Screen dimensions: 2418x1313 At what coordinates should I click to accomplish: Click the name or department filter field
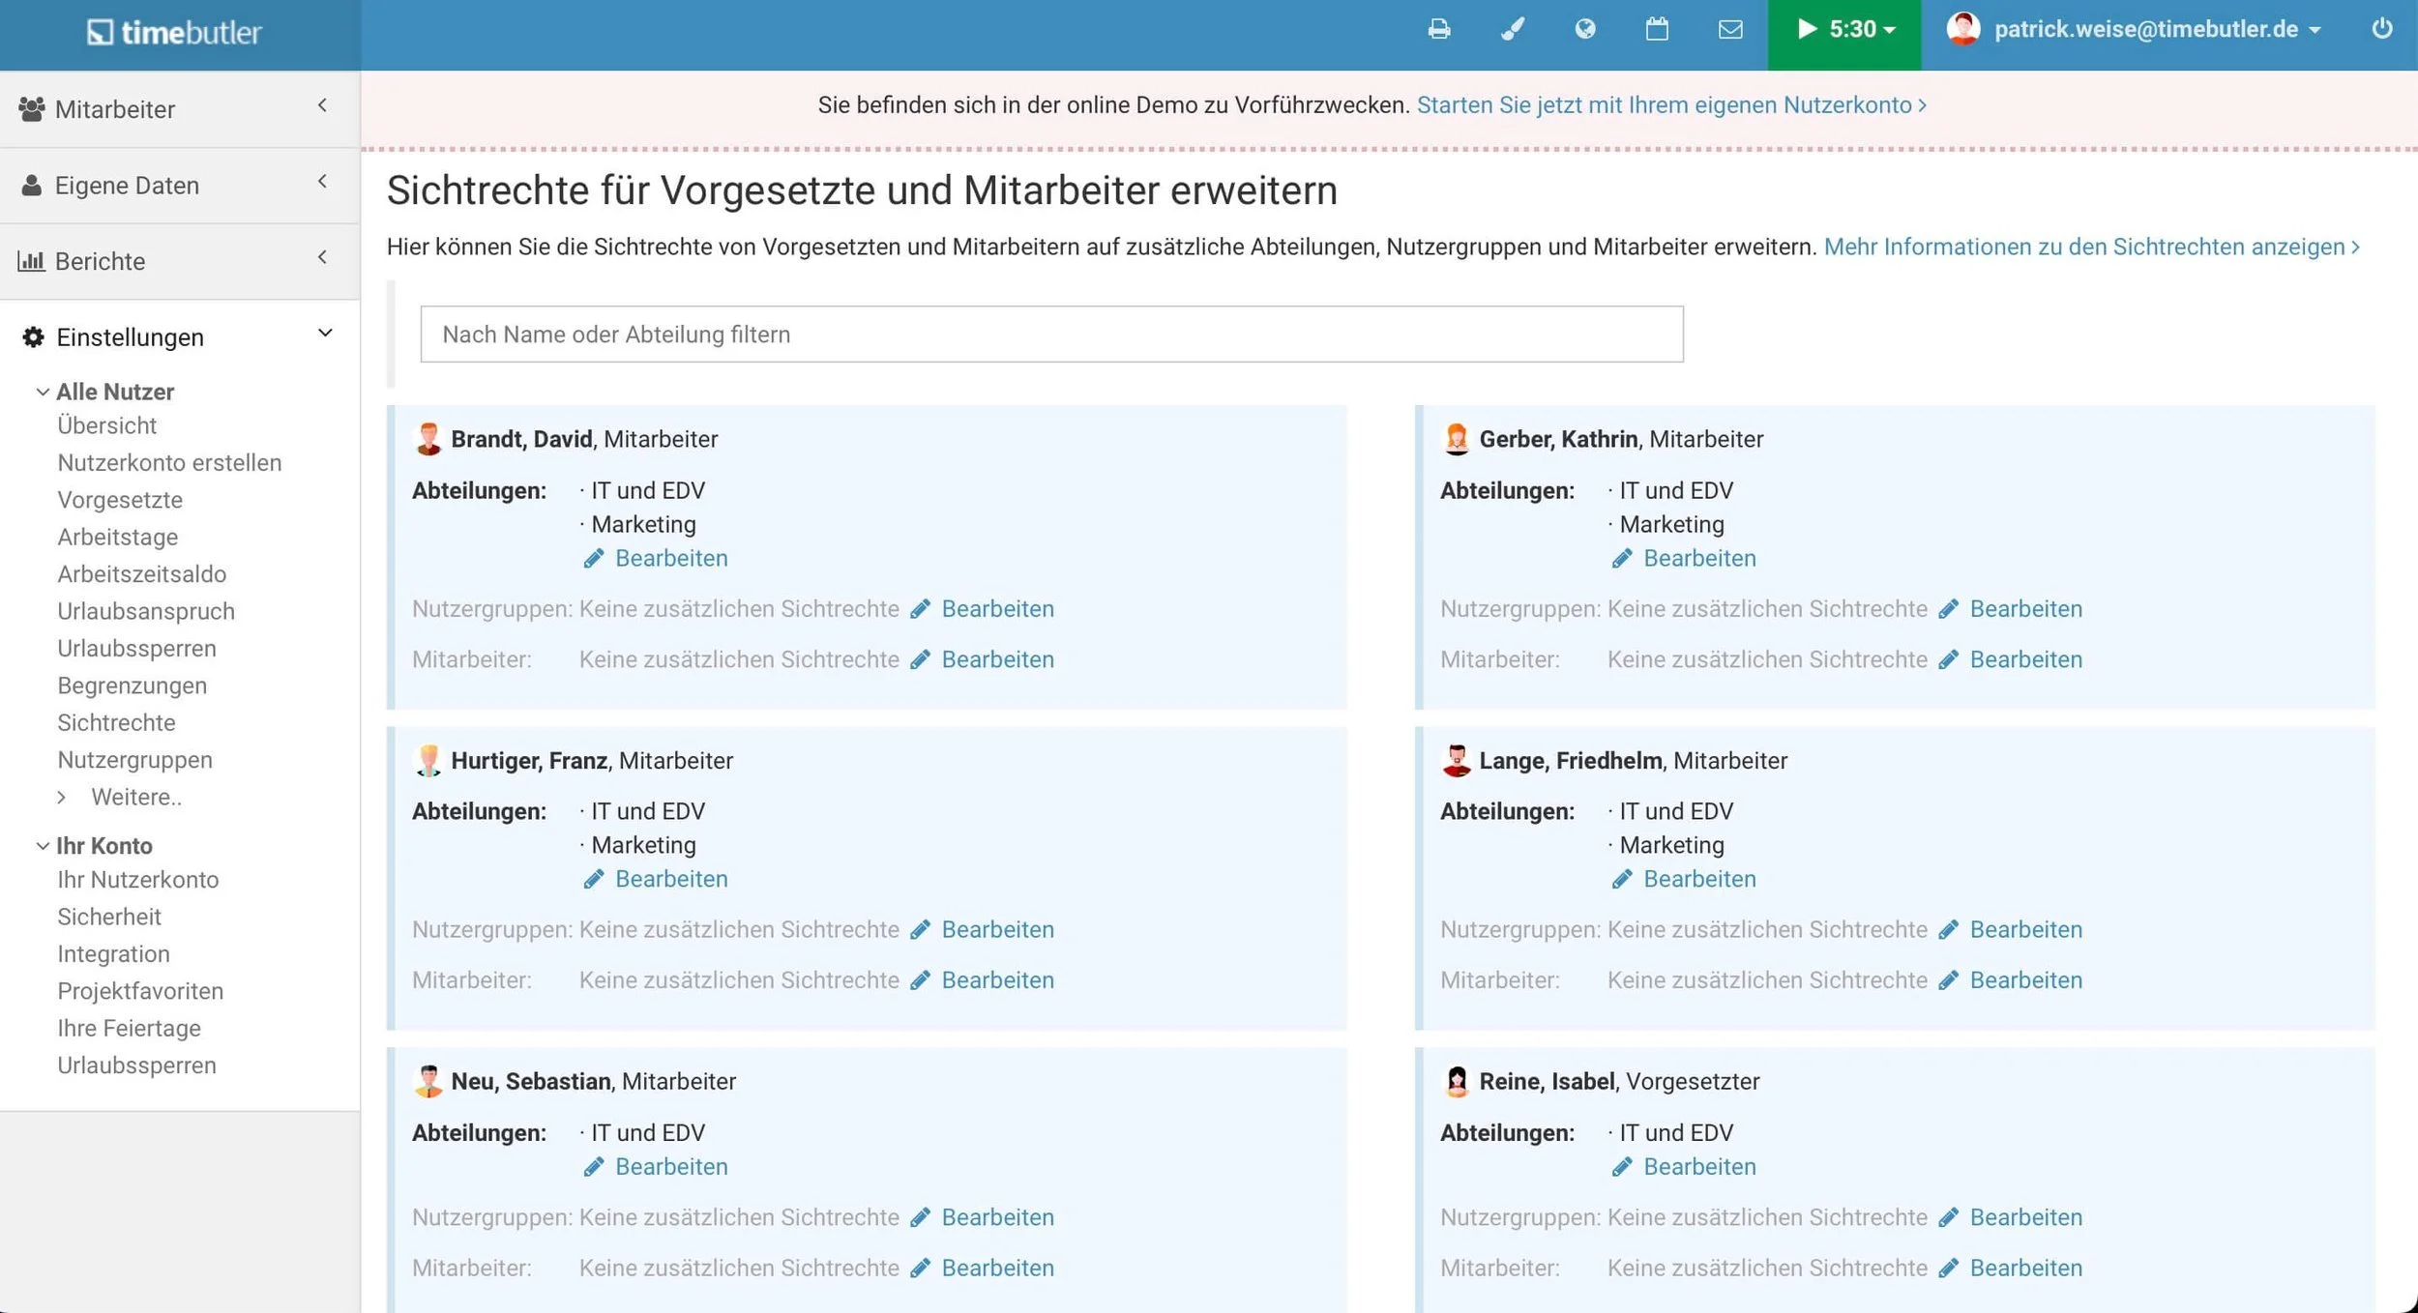point(1050,335)
